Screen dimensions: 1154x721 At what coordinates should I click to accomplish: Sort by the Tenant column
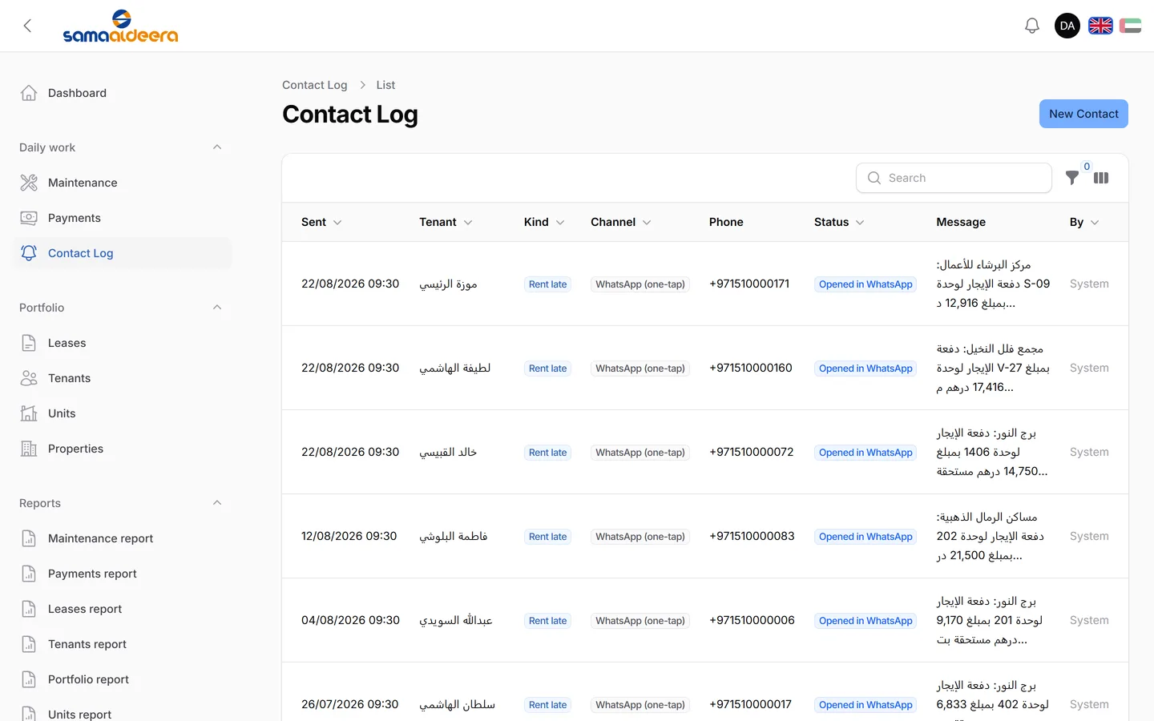pyautogui.click(x=446, y=222)
